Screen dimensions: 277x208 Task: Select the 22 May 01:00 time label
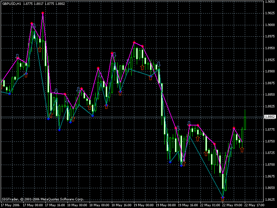tap(210, 205)
